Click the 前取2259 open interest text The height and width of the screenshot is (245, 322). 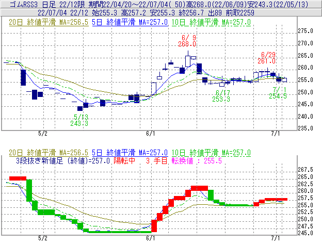[240, 13]
